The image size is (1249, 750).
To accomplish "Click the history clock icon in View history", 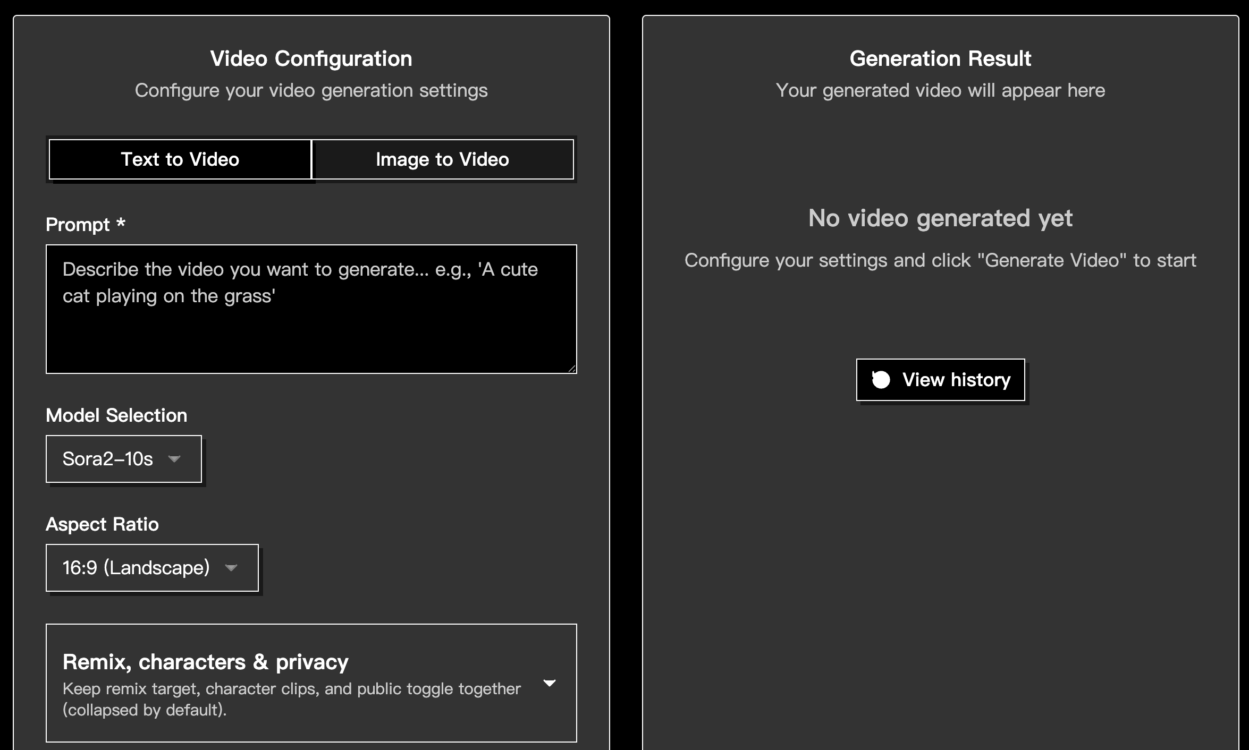I will tap(881, 380).
